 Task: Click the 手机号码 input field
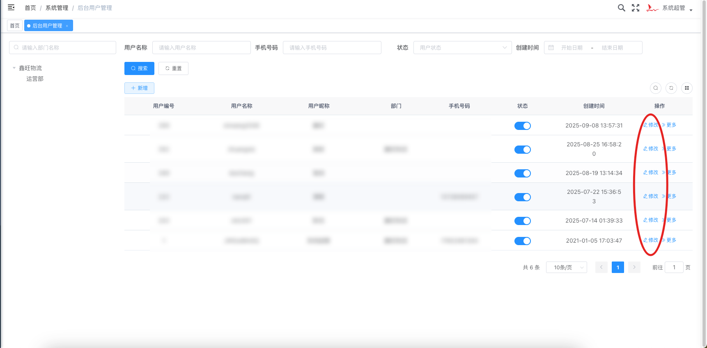[x=332, y=48]
